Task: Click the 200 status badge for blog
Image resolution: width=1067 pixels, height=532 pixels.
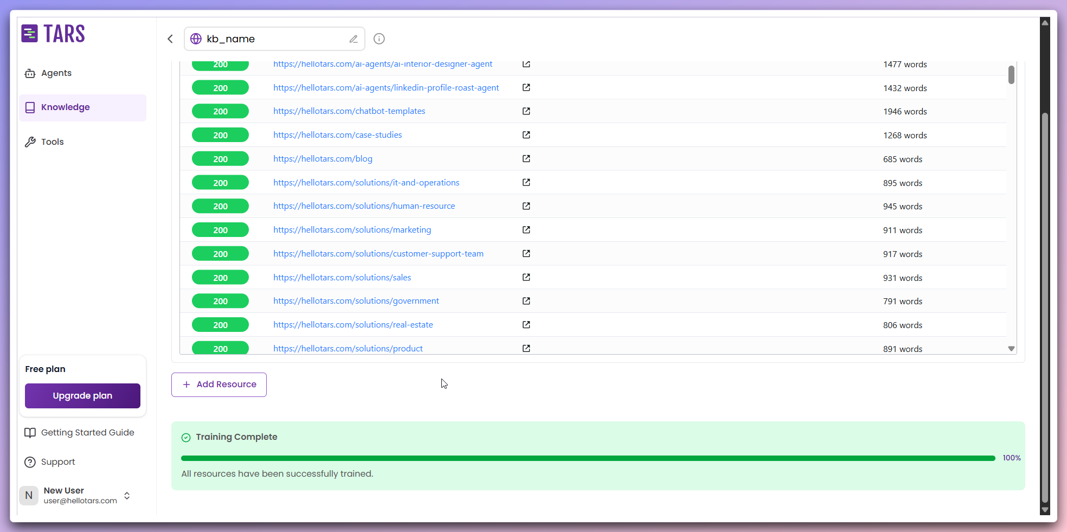Action: (x=220, y=159)
